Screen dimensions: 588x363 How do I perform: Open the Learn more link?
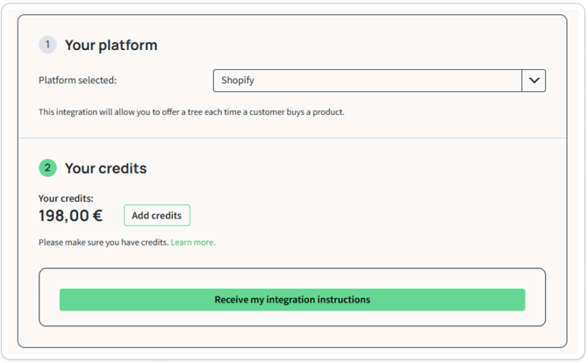pyautogui.click(x=193, y=242)
